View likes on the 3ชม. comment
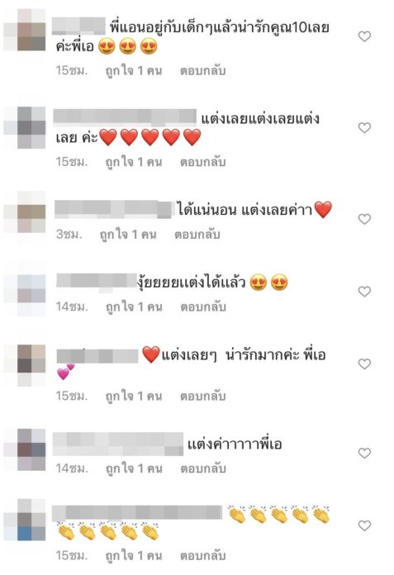This screenshot has width=394, height=575. (x=128, y=235)
